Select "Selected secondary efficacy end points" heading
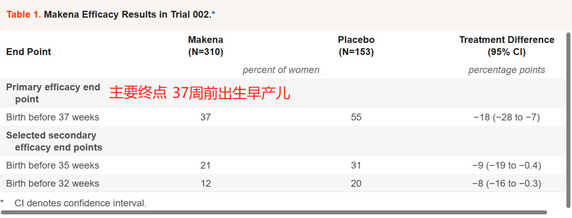The image size is (572, 218). [54, 141]
